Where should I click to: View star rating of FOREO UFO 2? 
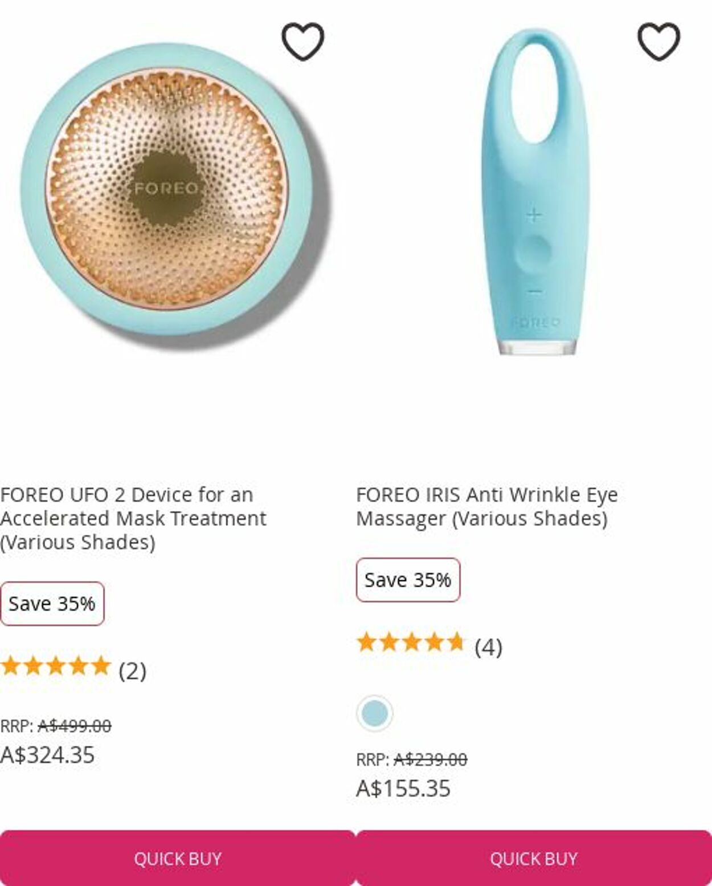point(55,666)
